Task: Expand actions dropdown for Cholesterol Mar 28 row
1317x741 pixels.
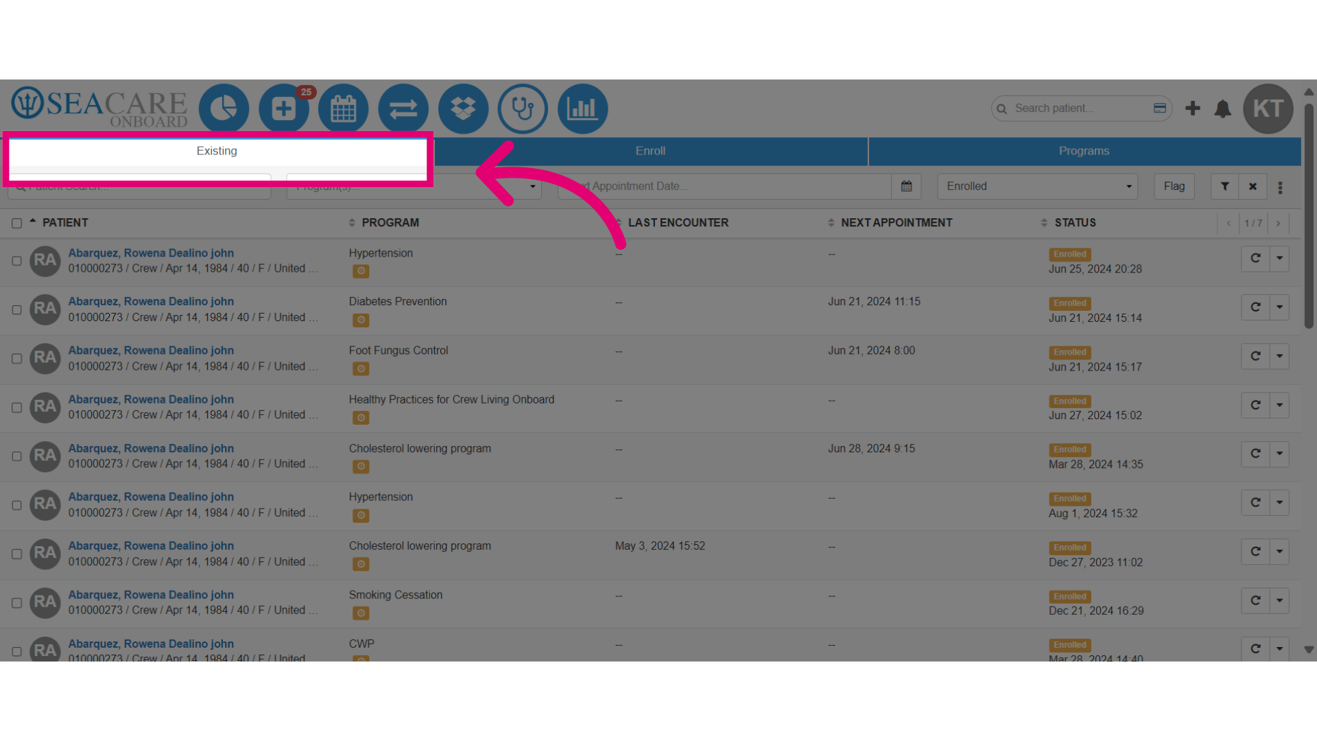Action: pos(1279,454)
